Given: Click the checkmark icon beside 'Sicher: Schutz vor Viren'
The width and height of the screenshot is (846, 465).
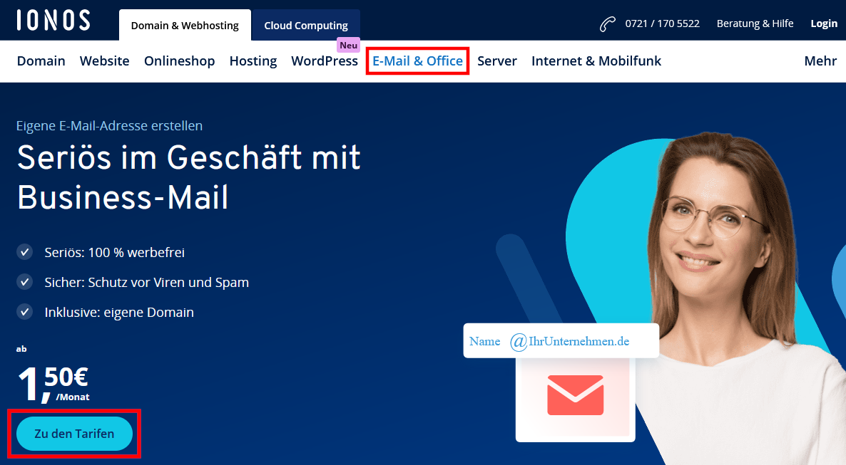Looking at the screenshot, I should click(x=24, y=282).
